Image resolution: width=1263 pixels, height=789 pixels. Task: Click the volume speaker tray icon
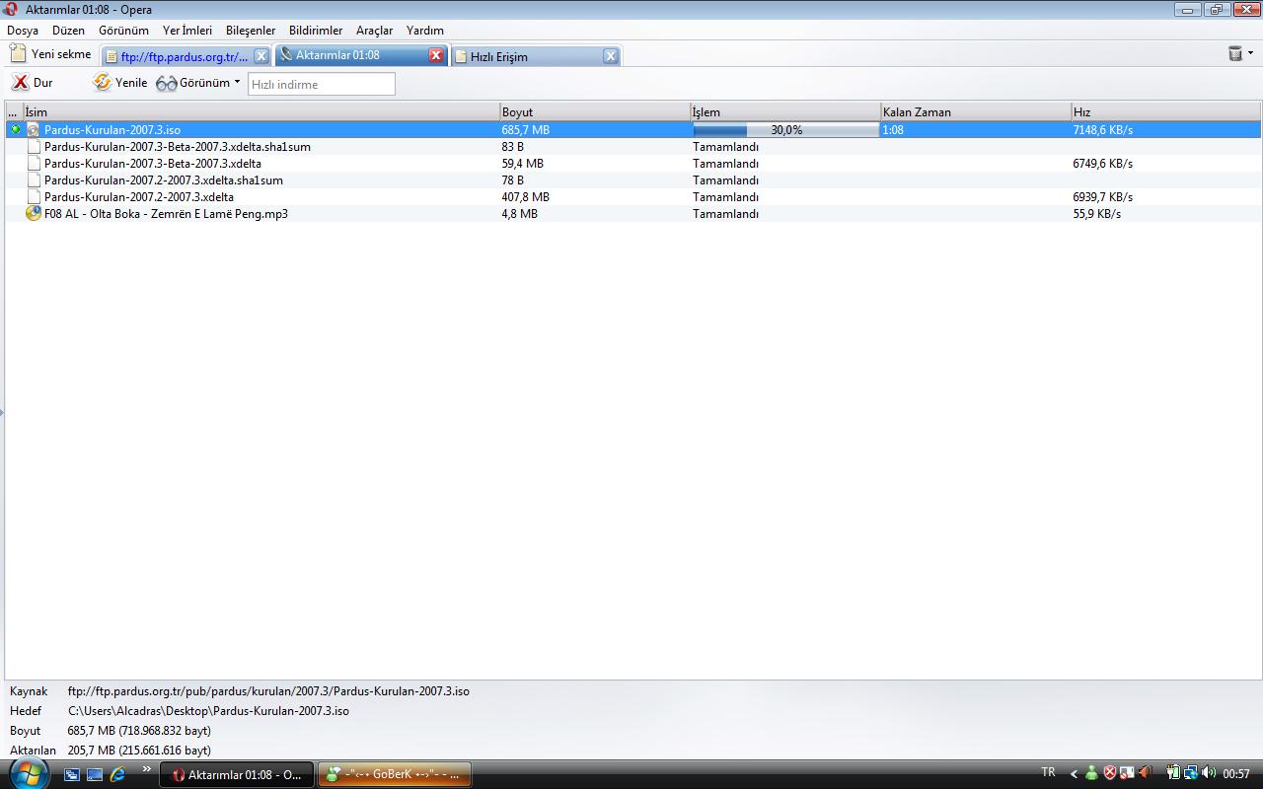(x=1209, y=773)
